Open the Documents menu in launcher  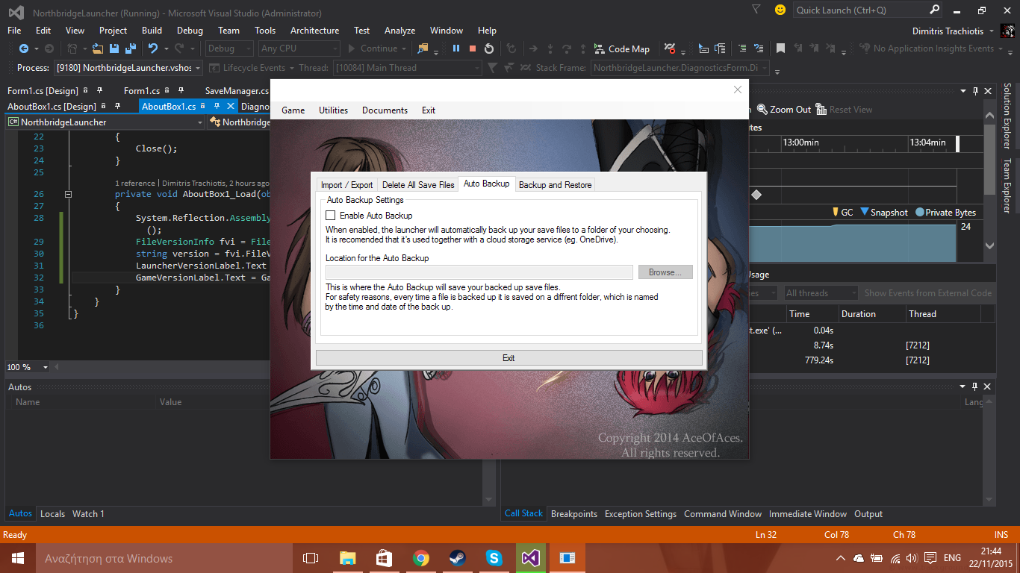[385, 110]
